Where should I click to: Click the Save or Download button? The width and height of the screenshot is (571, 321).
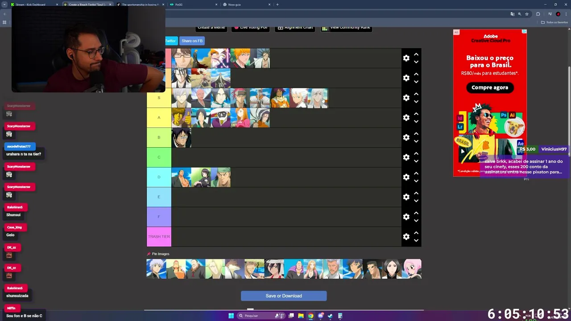284,296
